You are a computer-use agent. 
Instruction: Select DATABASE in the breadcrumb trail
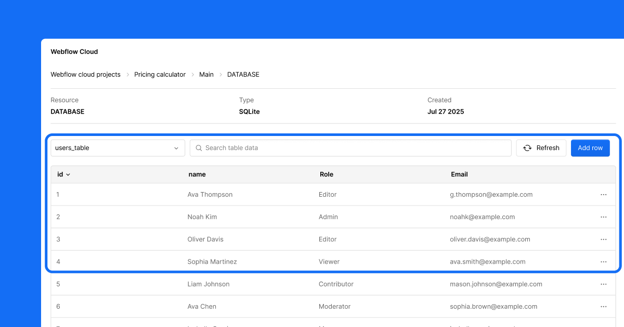243,74
